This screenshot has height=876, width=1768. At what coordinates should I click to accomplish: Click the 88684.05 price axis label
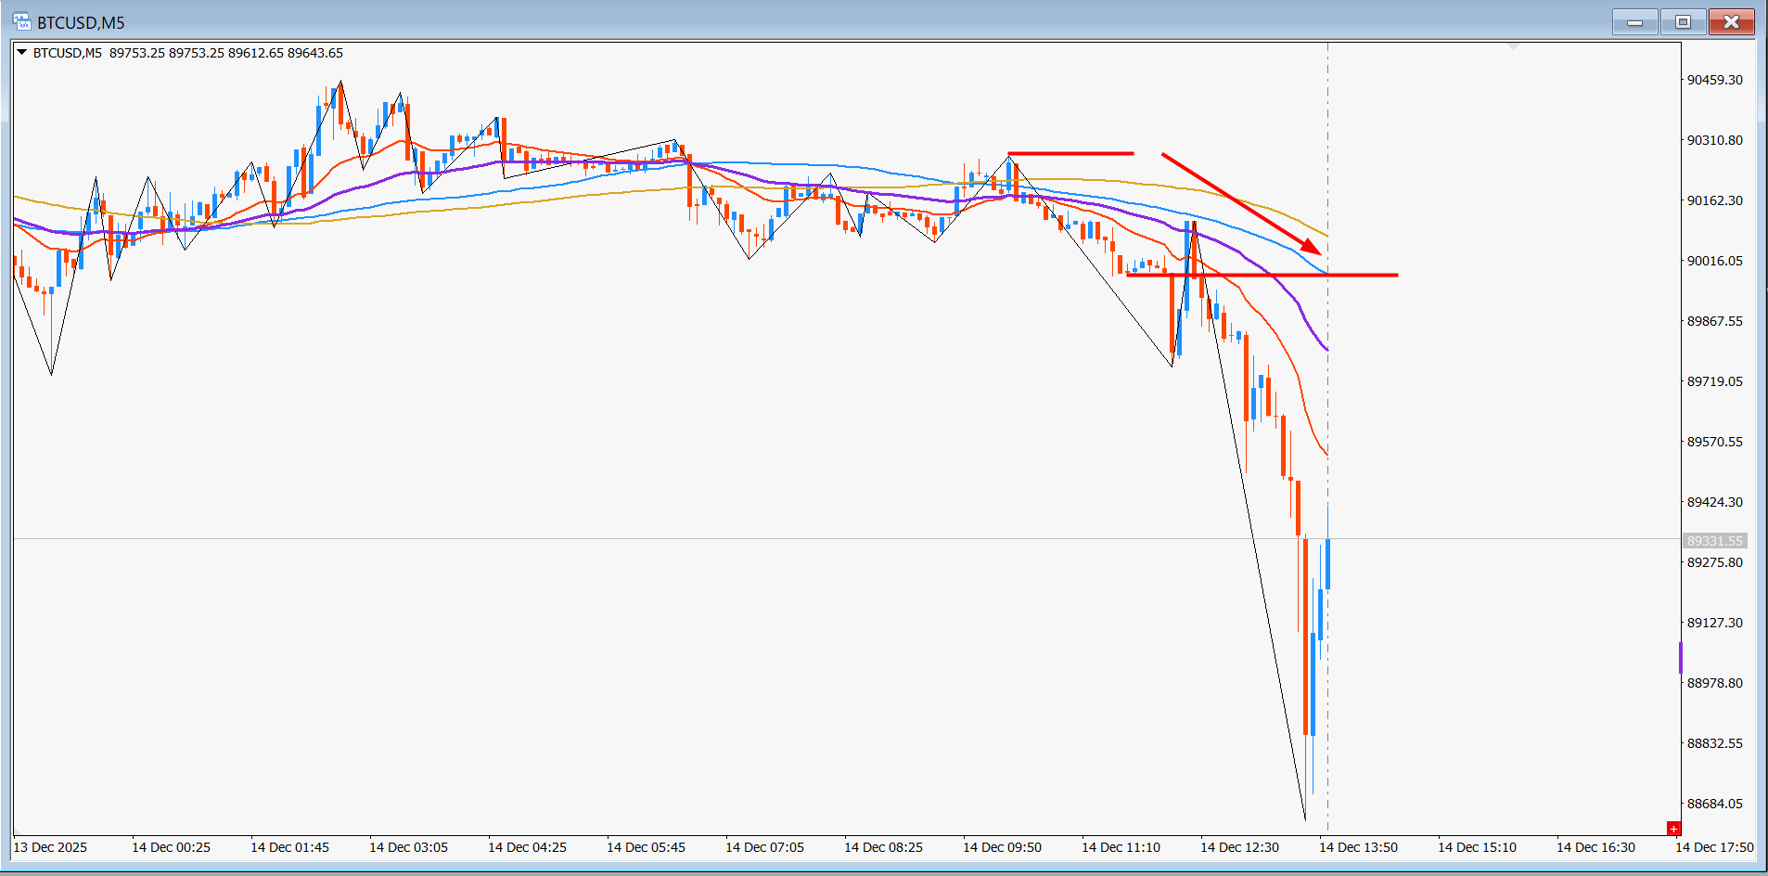[x=1714, y=804]
